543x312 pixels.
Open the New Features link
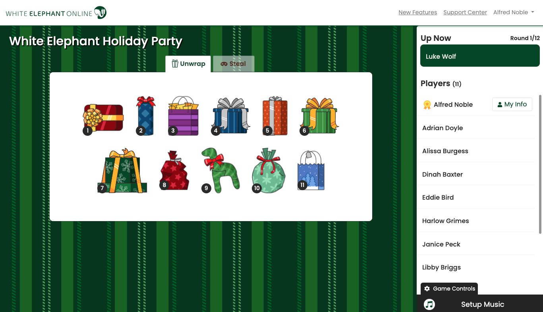click(417, 12)
